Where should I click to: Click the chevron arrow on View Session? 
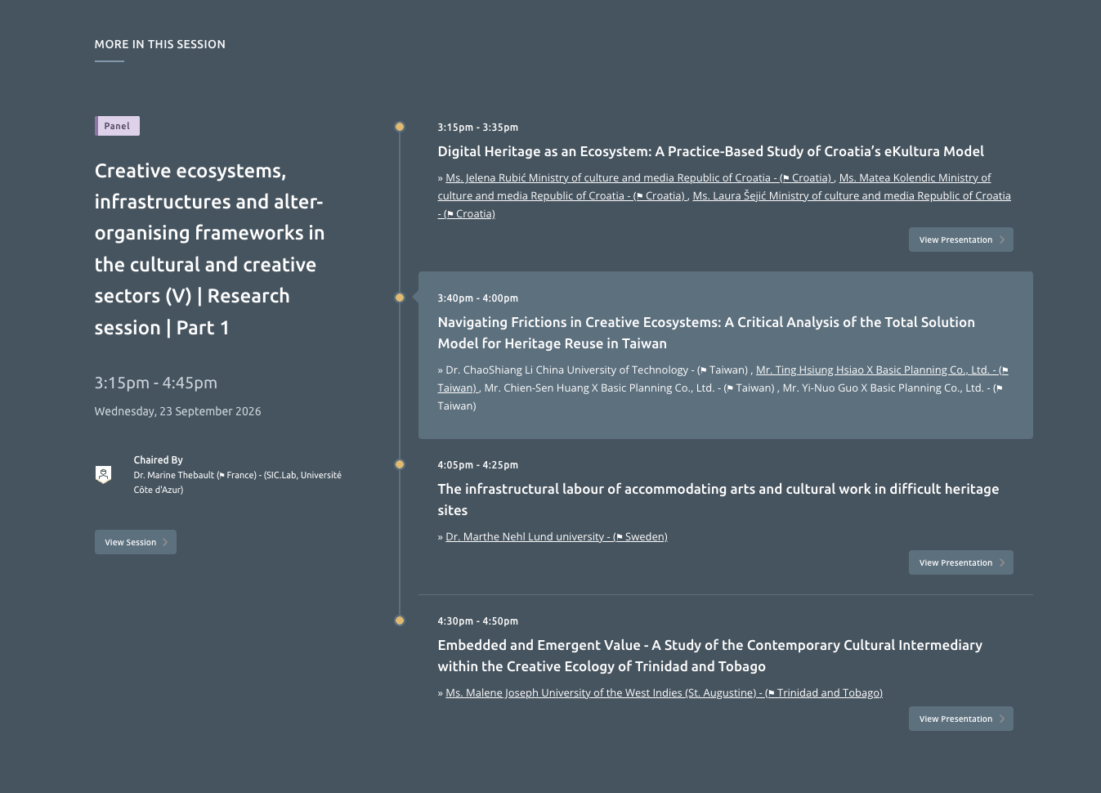pos(165,542)
